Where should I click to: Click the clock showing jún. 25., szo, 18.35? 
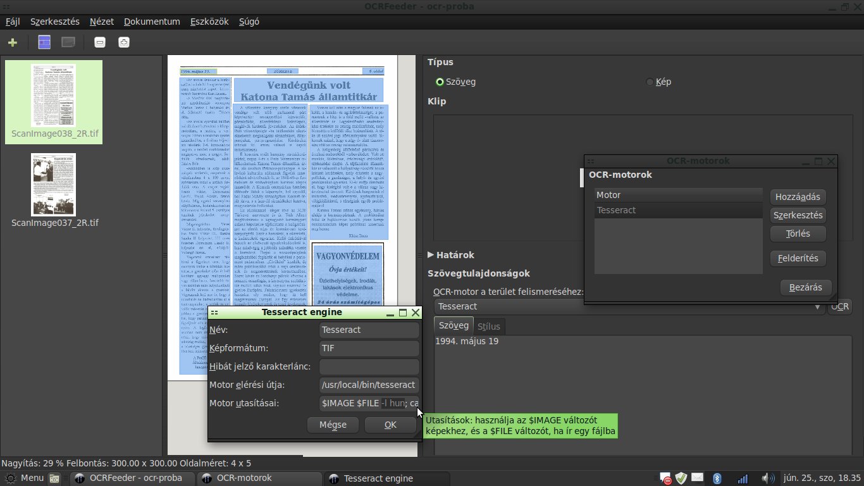822,478
